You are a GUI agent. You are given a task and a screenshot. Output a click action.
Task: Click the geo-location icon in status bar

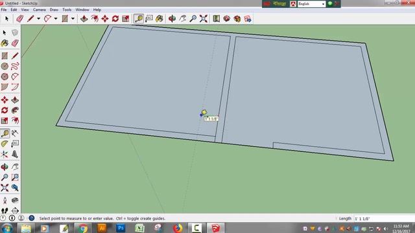3,218
